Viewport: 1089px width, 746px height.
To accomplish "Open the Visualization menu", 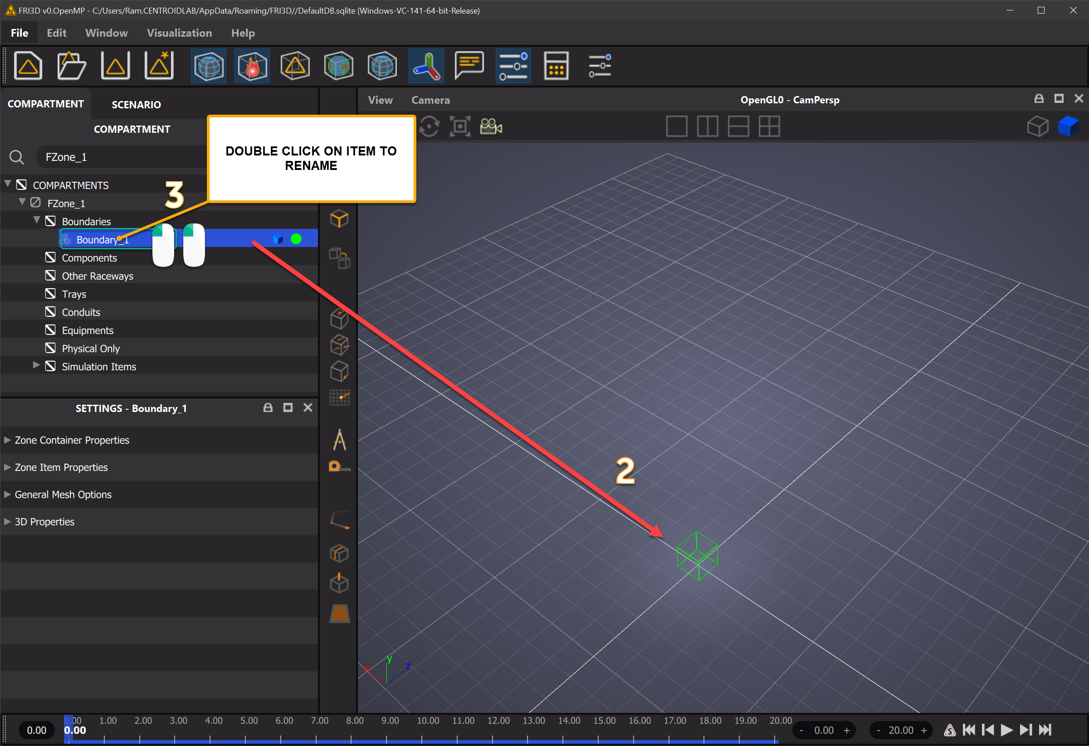I will pyautogui.click(x=179, y=33).
